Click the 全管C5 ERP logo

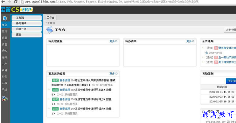(x=17, y=10)
